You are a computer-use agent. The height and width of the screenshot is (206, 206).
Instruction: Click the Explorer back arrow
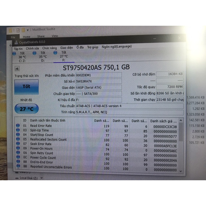pos(11,46)
